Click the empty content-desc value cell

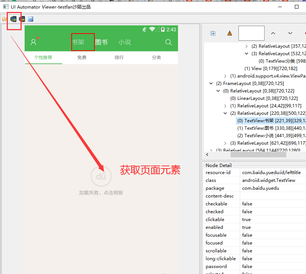click(x=273, y=196)
